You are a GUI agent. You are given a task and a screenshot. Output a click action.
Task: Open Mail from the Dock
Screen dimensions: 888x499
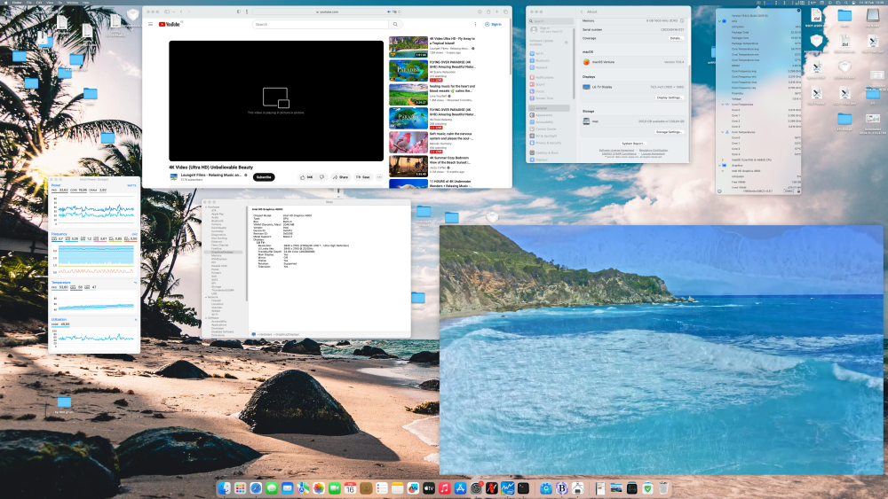[287, 488]
